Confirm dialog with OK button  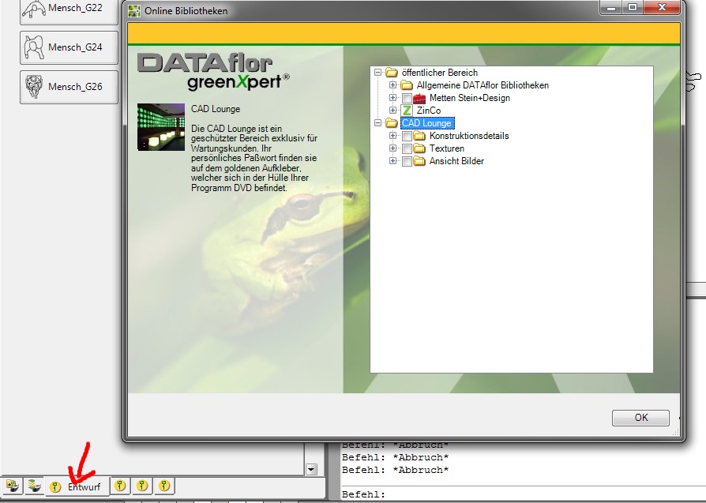[x=640, y=418]
